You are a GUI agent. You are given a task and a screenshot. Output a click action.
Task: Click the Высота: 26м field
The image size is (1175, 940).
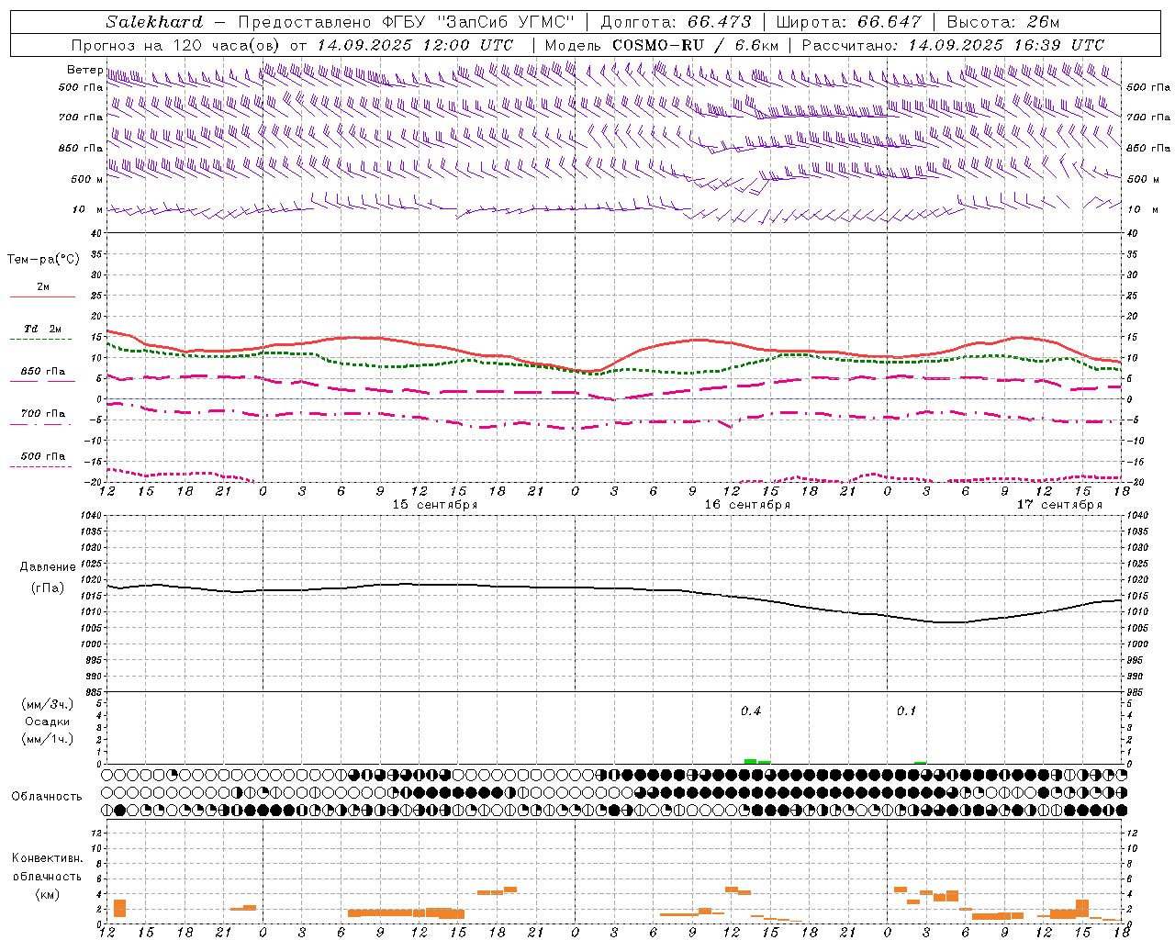point(1002,22)
